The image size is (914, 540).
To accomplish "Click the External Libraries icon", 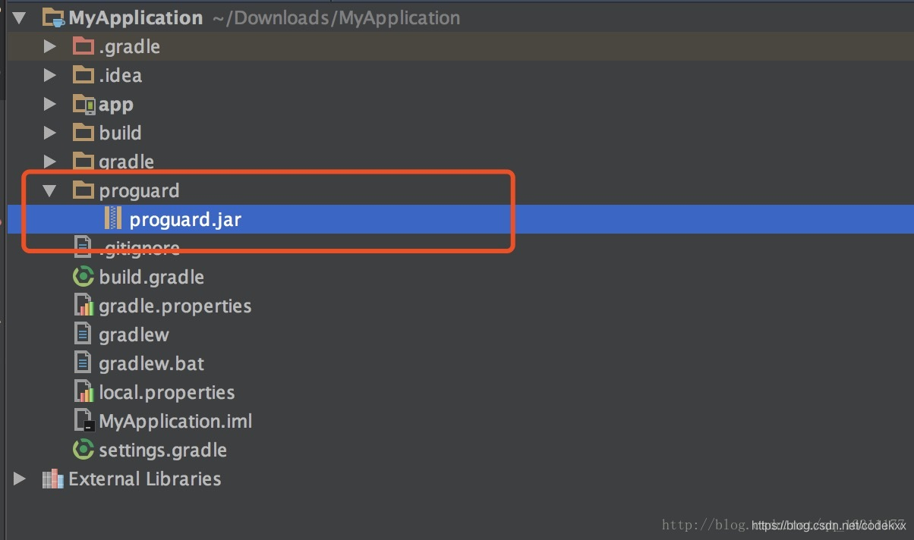I will click(x=52, y=479).
